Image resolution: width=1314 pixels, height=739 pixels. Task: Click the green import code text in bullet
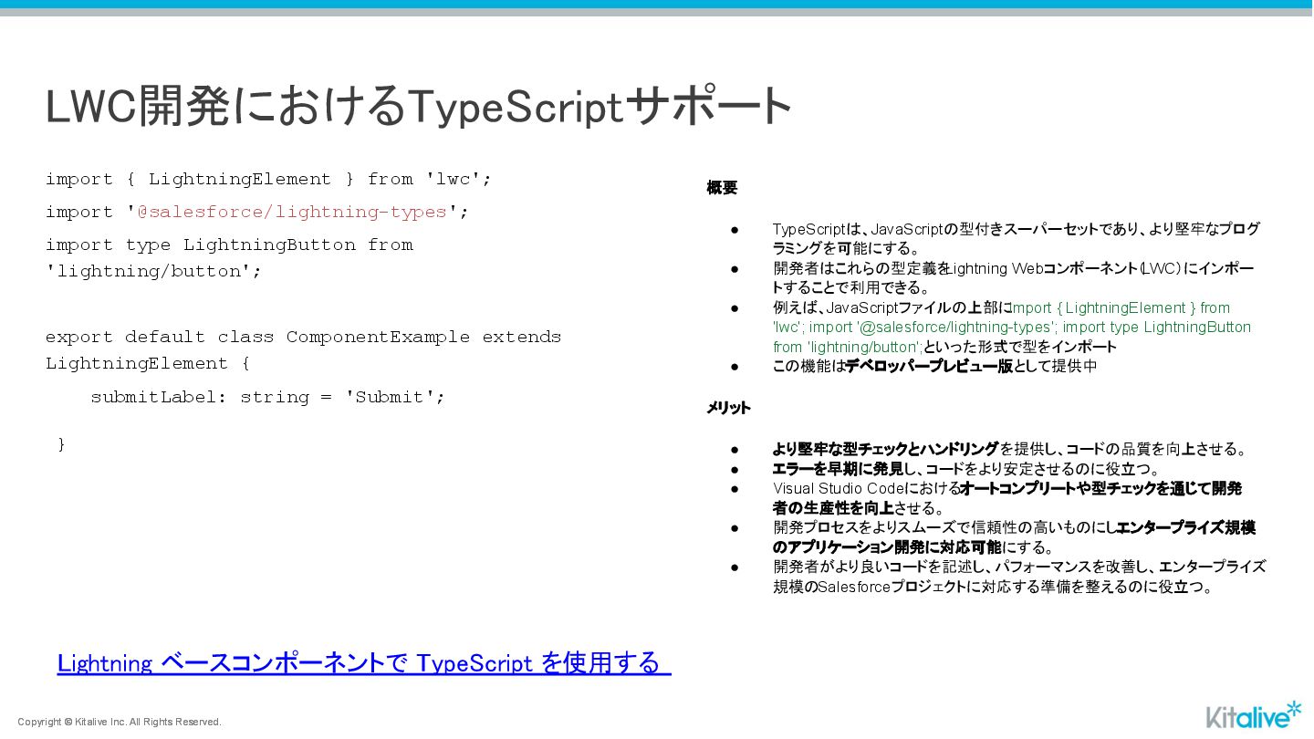(x=1012, y=328)
